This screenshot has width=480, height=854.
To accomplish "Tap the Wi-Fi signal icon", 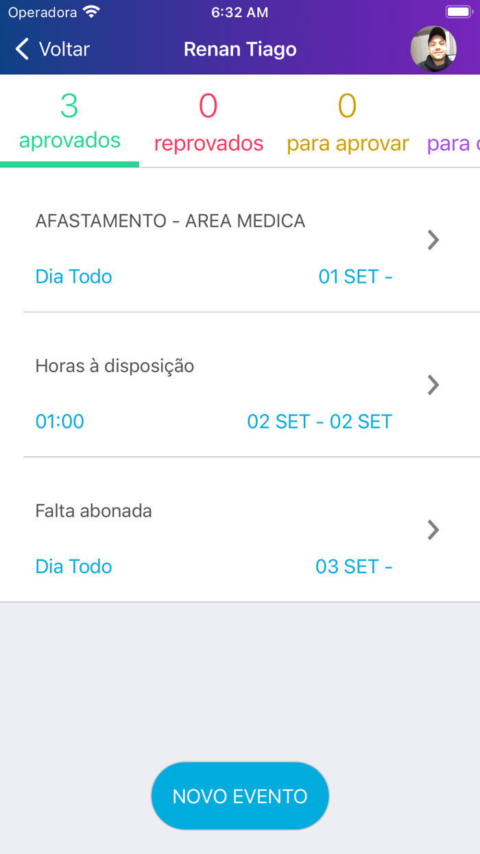I will click(91, 11).
